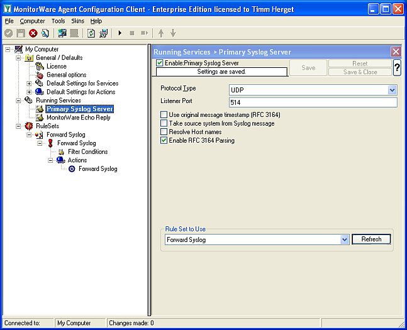Select the License tree item label
Viewport: 407px width, 330px height.
57,67
